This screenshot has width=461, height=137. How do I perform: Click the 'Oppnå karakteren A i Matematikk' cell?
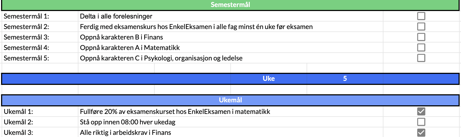tap(130, 48)
